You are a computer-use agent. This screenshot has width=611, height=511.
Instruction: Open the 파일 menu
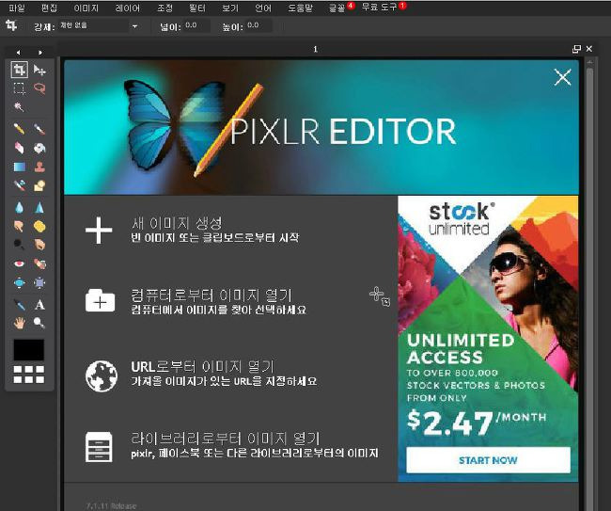point(16,8)
